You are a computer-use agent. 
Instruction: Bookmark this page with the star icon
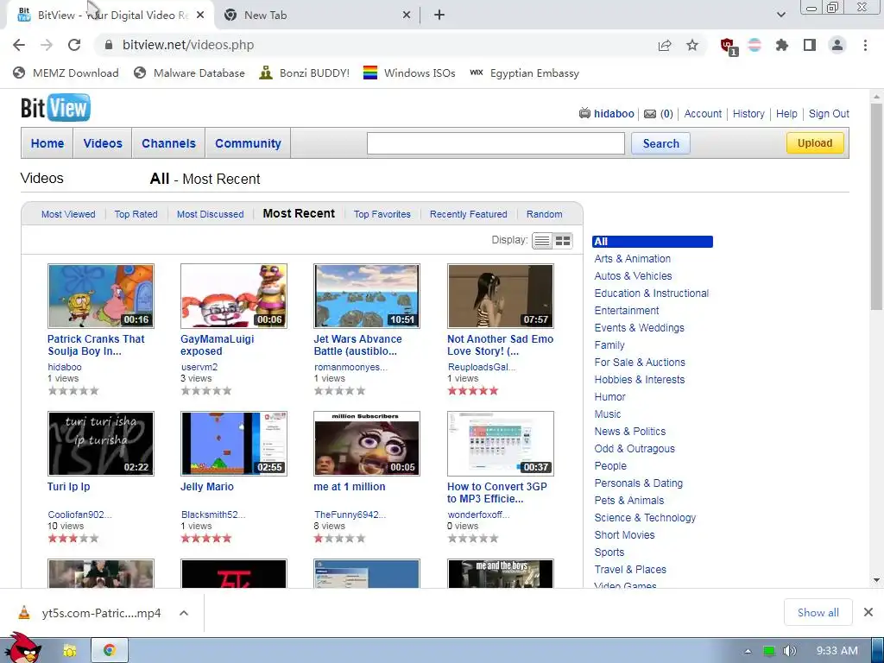[692, 45]
